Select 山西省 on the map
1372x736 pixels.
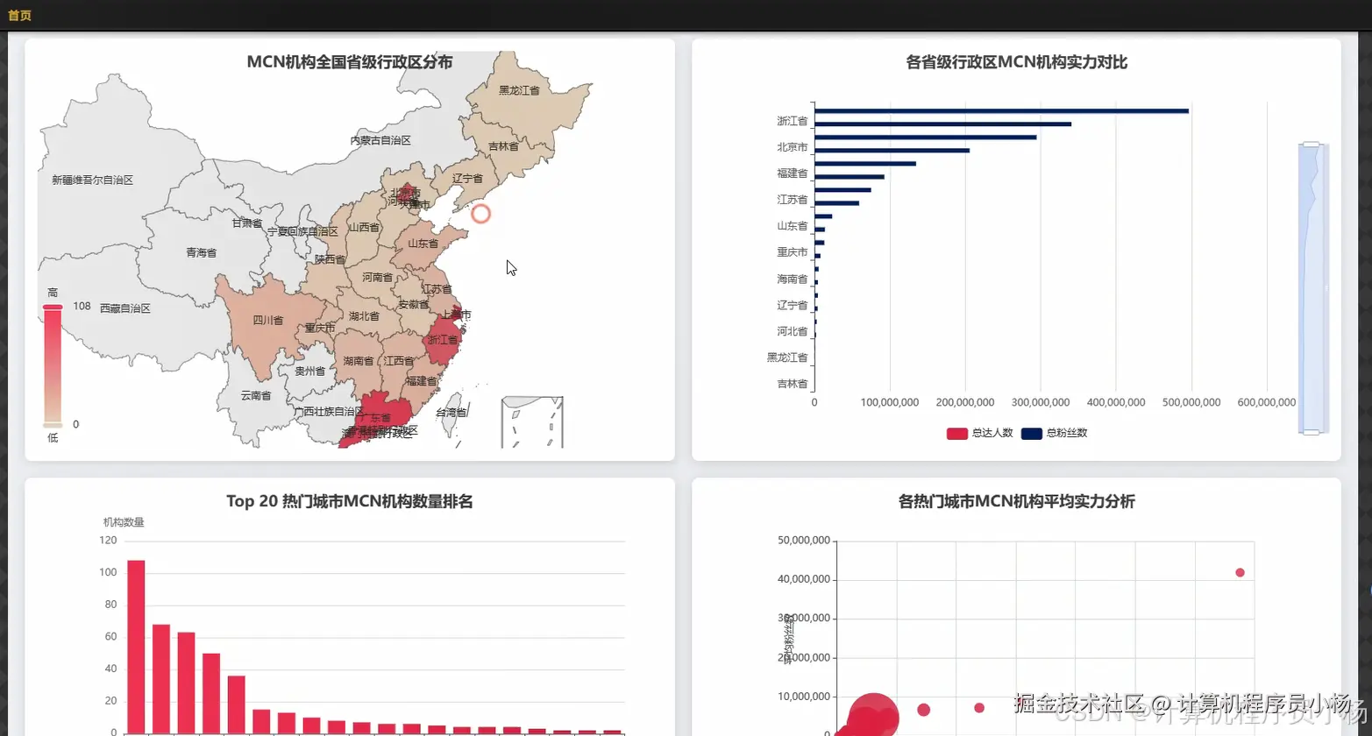click(x=364, y=228)
